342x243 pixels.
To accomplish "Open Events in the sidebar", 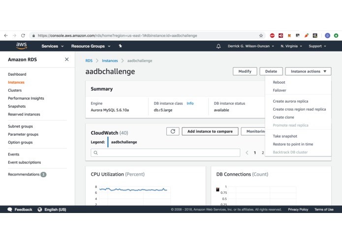I will coord(13,154).
